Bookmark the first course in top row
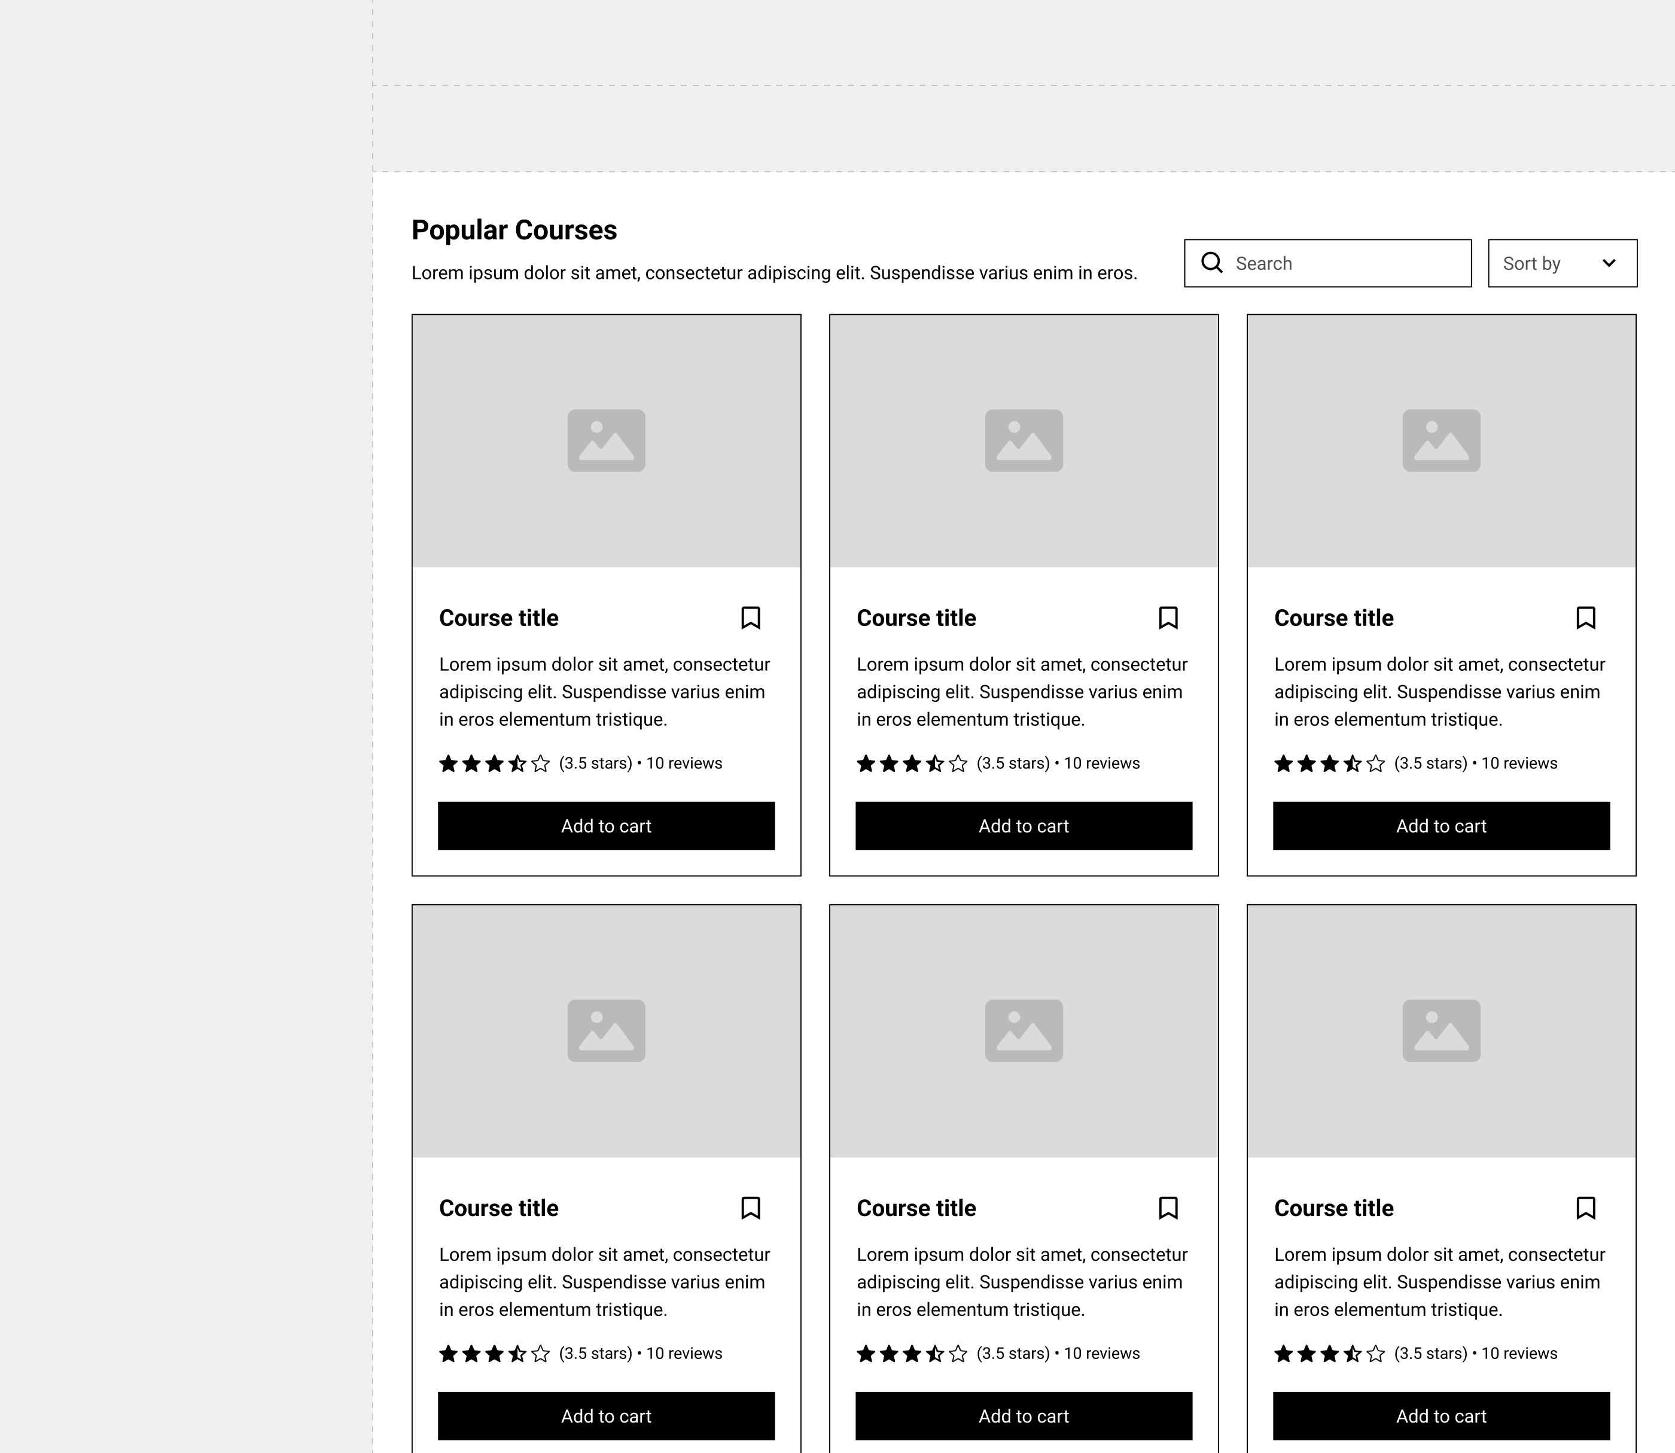This screenshot has width=1675, height=1453. click(750, 618)
